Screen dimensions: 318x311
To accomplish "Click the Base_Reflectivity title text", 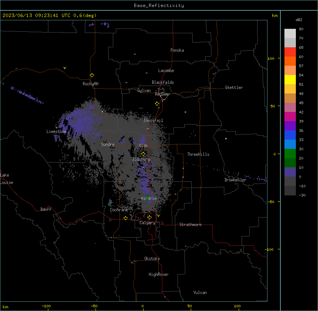I will [x=159, y=6].
